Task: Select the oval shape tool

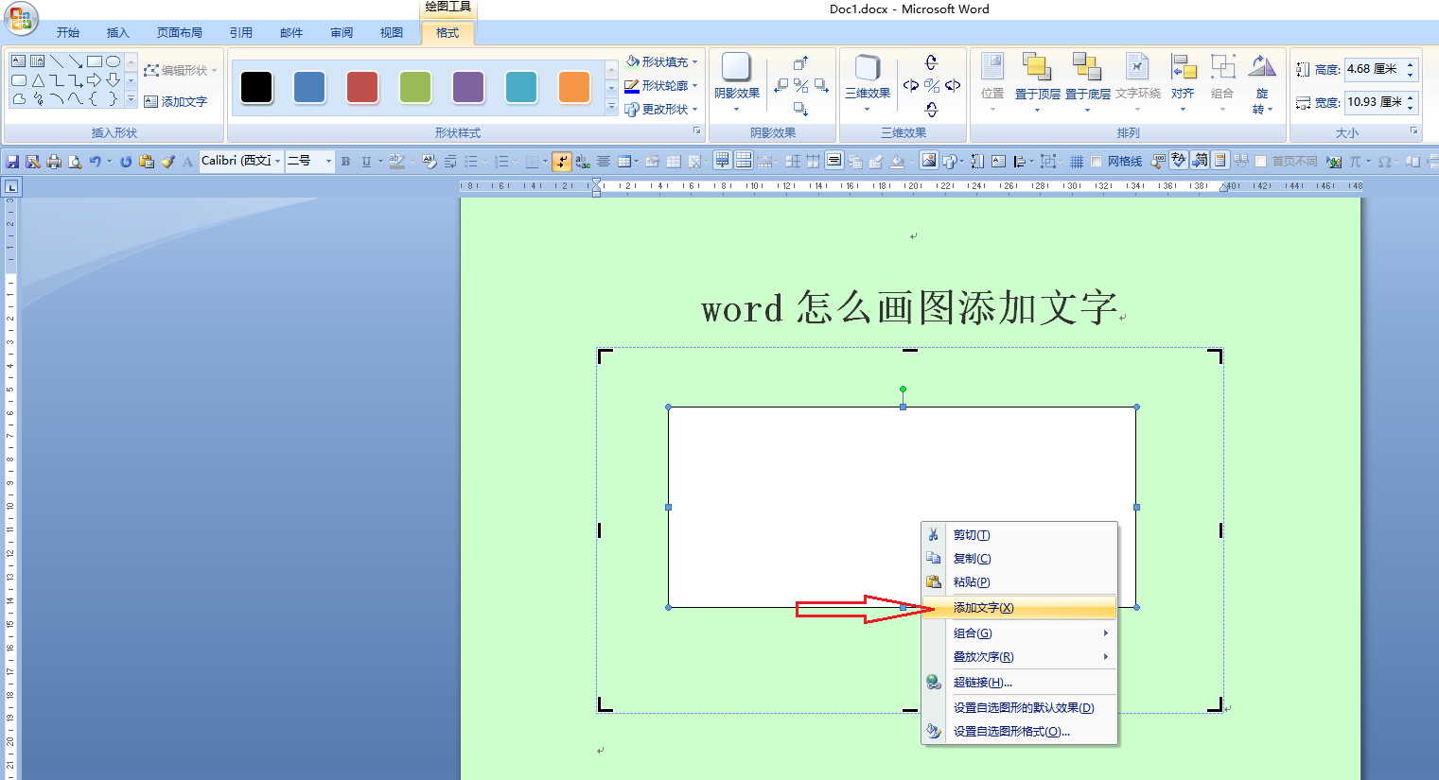Action: point(113,61)
